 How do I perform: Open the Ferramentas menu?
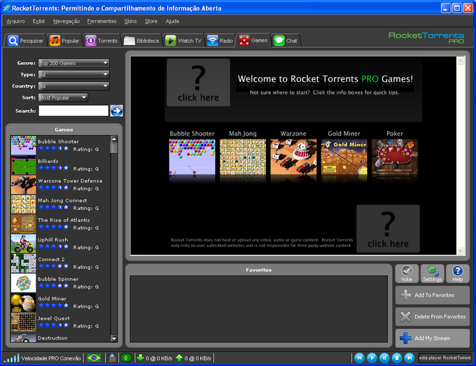click(x=101, y=21)
